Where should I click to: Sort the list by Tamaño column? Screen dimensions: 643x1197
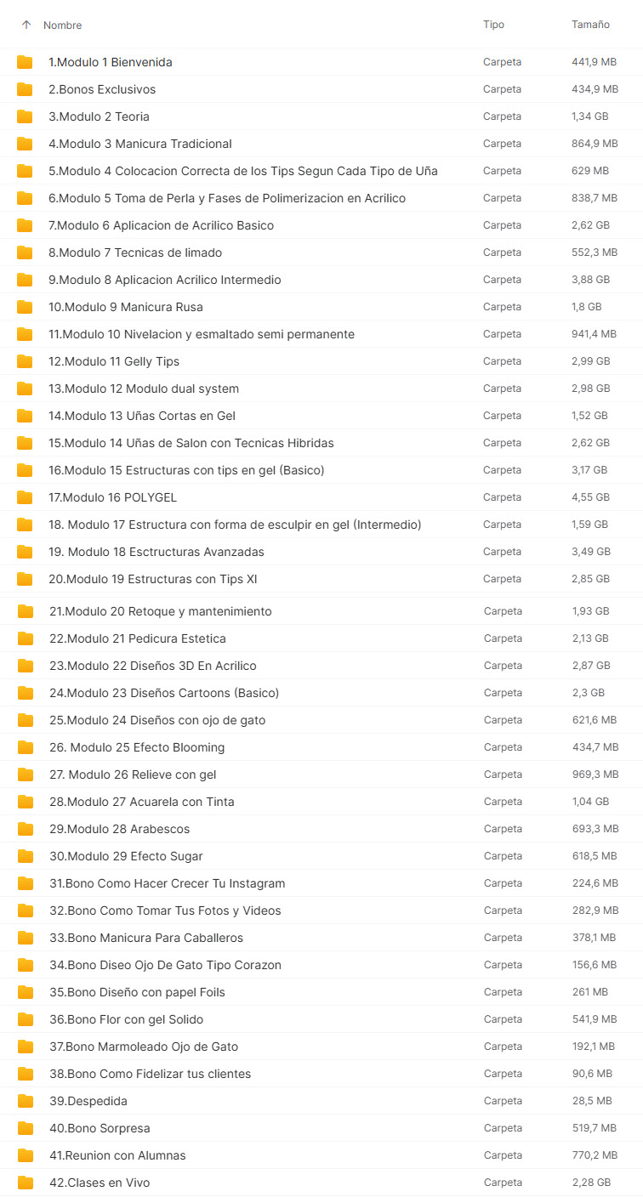[x=590, y=25]
